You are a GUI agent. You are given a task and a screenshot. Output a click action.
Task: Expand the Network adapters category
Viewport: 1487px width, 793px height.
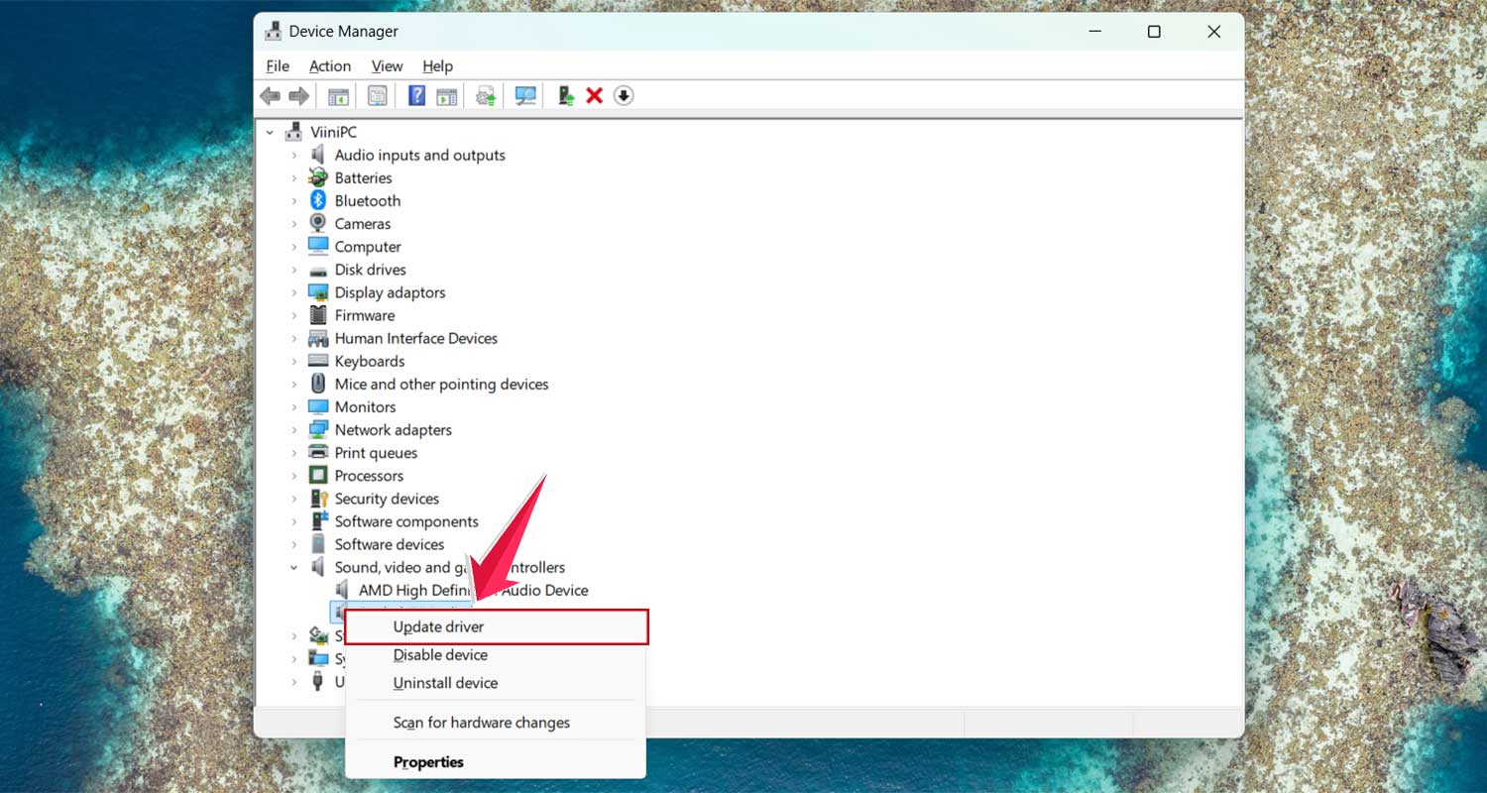293,429
